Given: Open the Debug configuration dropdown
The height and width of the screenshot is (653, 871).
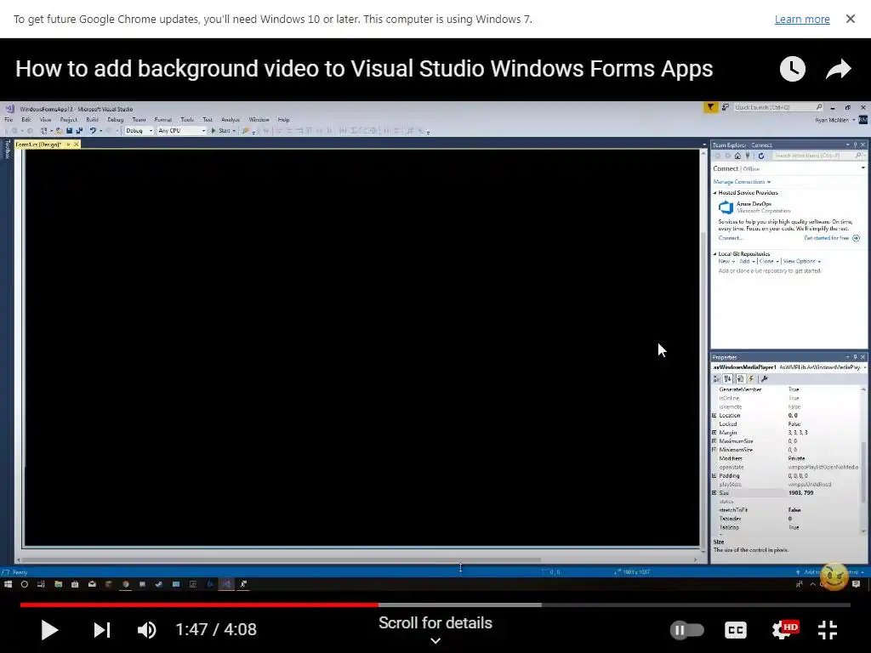Looking at the screenshot, I should coord(139,130).
